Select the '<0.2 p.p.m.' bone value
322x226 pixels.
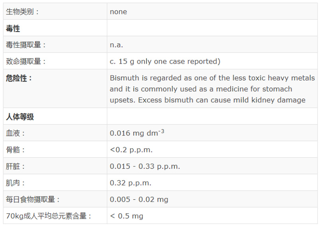(131, 150)
